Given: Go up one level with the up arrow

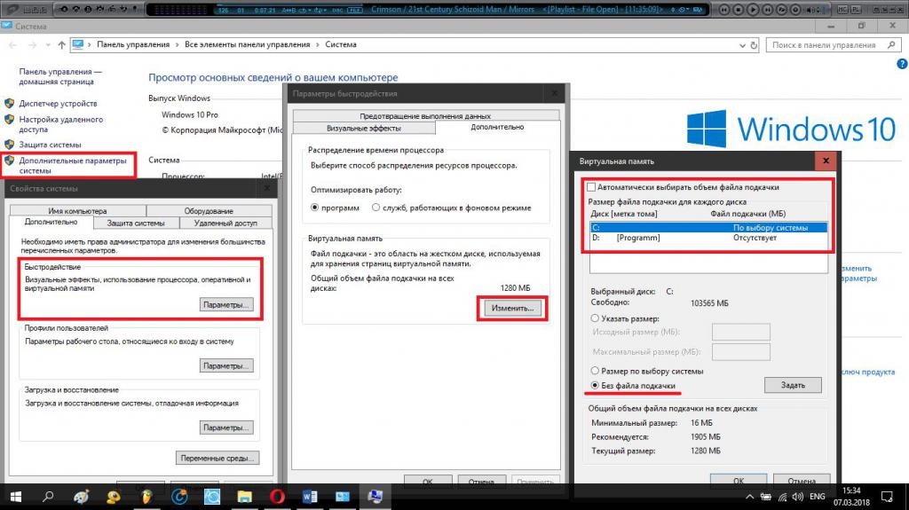Looking at the screenshot, I should click(61, 44).
